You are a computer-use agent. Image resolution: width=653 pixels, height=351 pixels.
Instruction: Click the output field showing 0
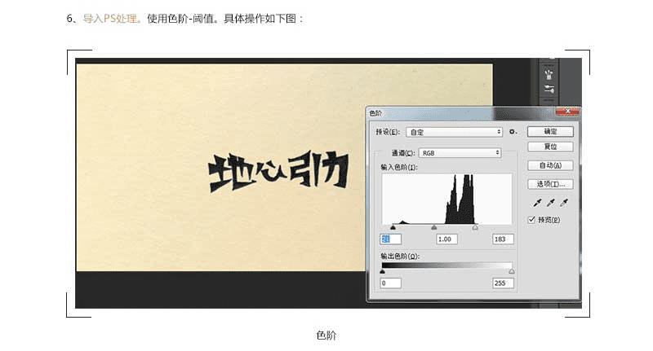391,283
